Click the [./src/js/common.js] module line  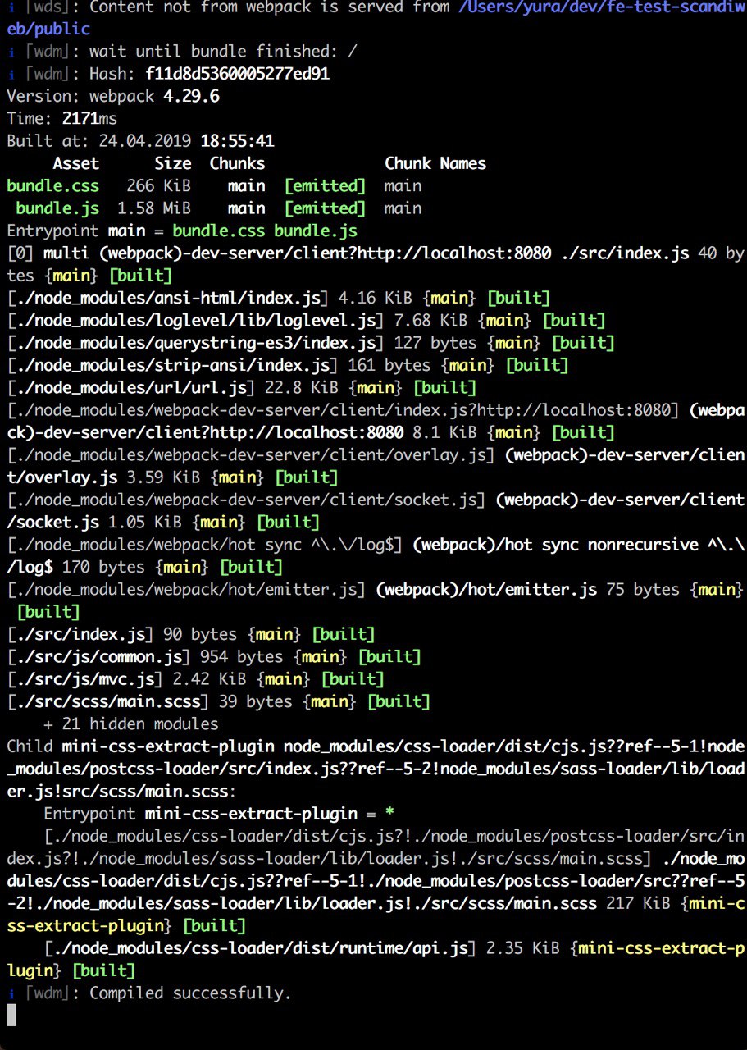coord(214,656)
